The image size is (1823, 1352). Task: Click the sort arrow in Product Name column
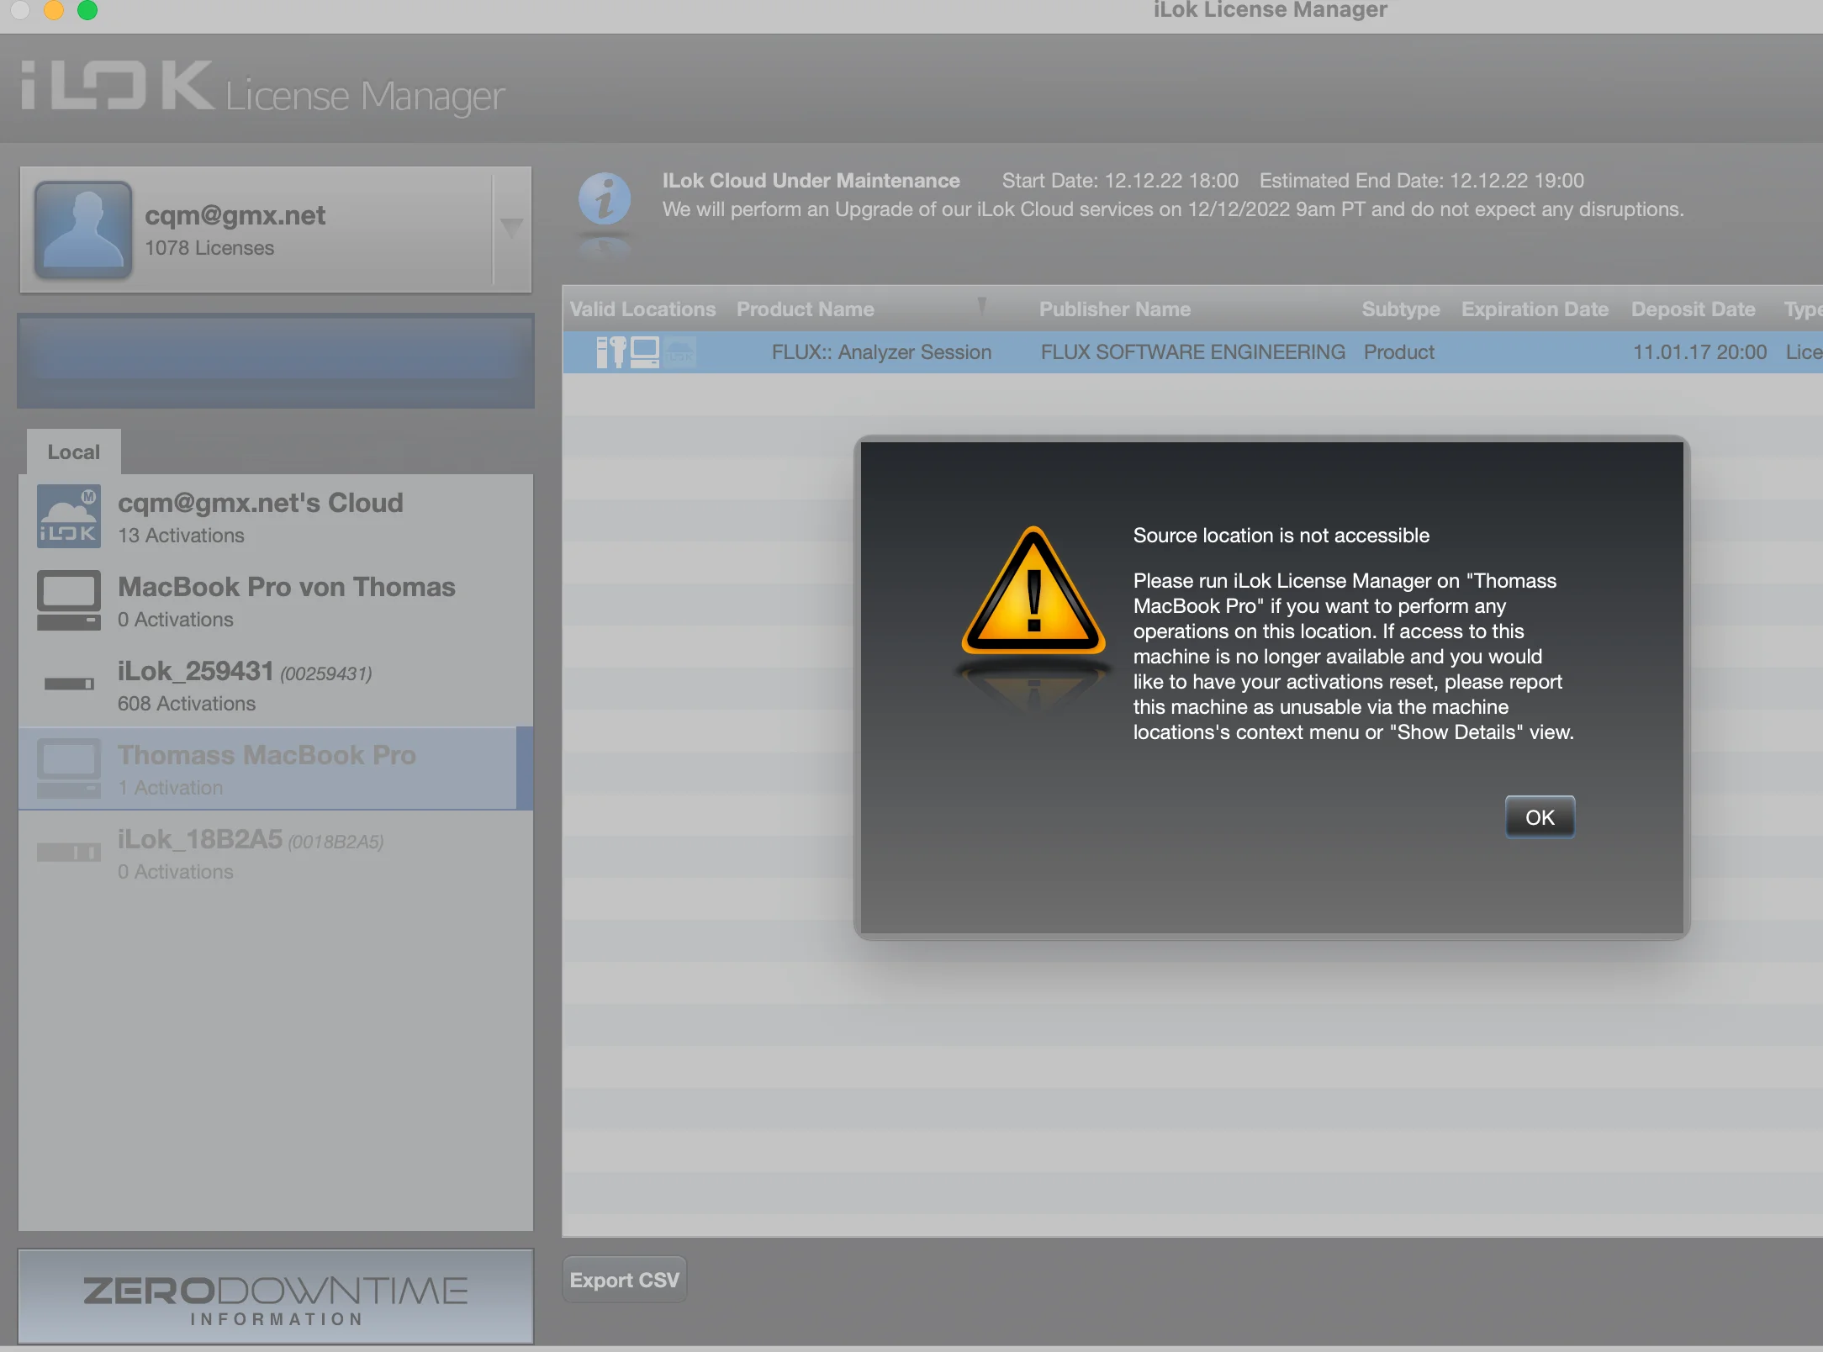[x=981, y=306]
